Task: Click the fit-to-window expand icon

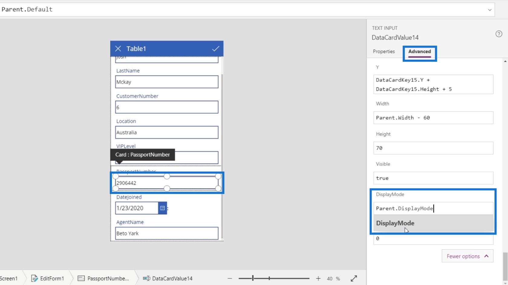Action: coord(354,278)
